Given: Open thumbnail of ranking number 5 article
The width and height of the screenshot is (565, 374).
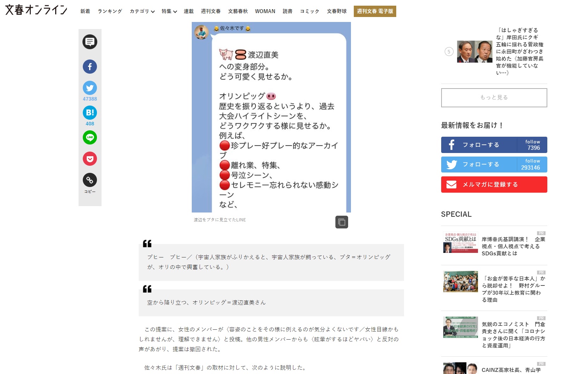Looking at the screenshot, I should pos(474,52).
